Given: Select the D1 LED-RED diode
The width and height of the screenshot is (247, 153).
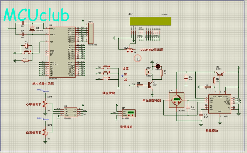Looking at the screenshot, I should pos(158,66).
